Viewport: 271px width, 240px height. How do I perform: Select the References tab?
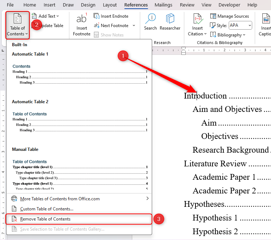(x=136, y=5)
